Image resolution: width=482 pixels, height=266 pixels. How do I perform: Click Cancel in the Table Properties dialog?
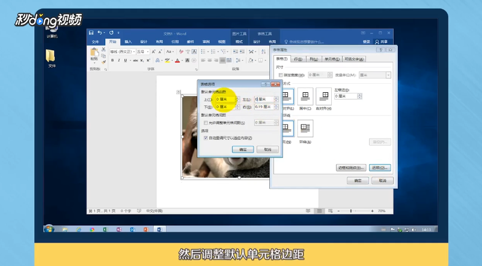pos(382,181)
